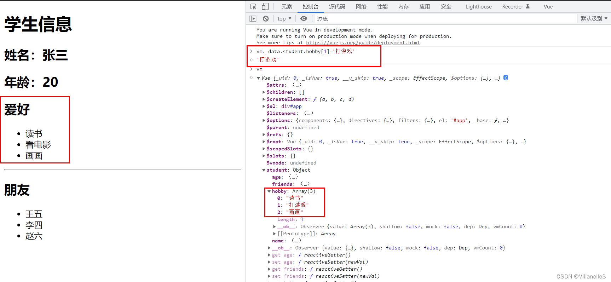Click the 王五 friend list item

pyautogui.click(x=34, y=214)
